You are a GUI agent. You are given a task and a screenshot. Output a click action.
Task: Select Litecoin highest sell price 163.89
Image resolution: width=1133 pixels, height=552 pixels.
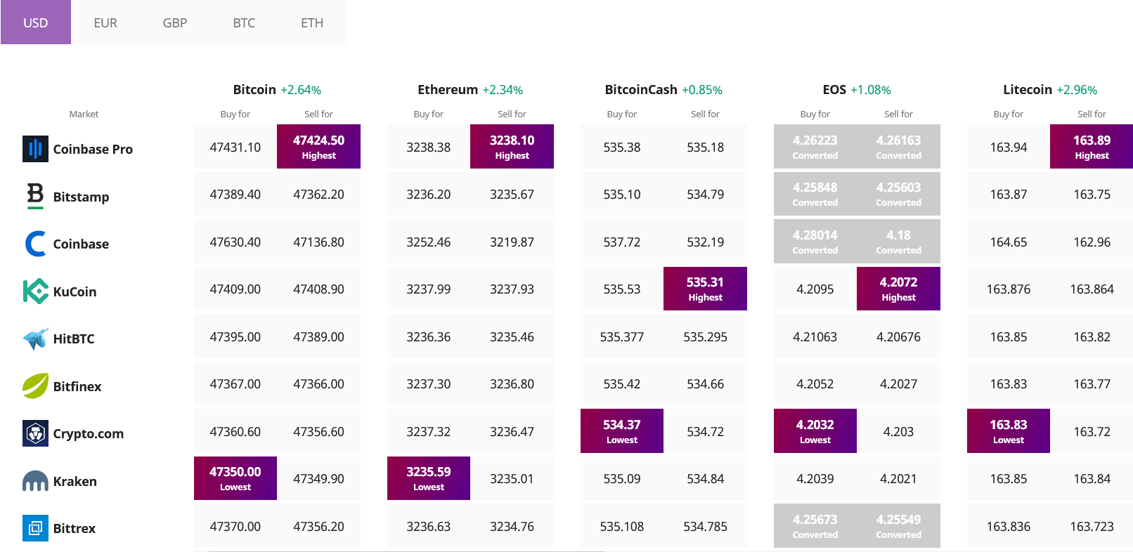1092,147
